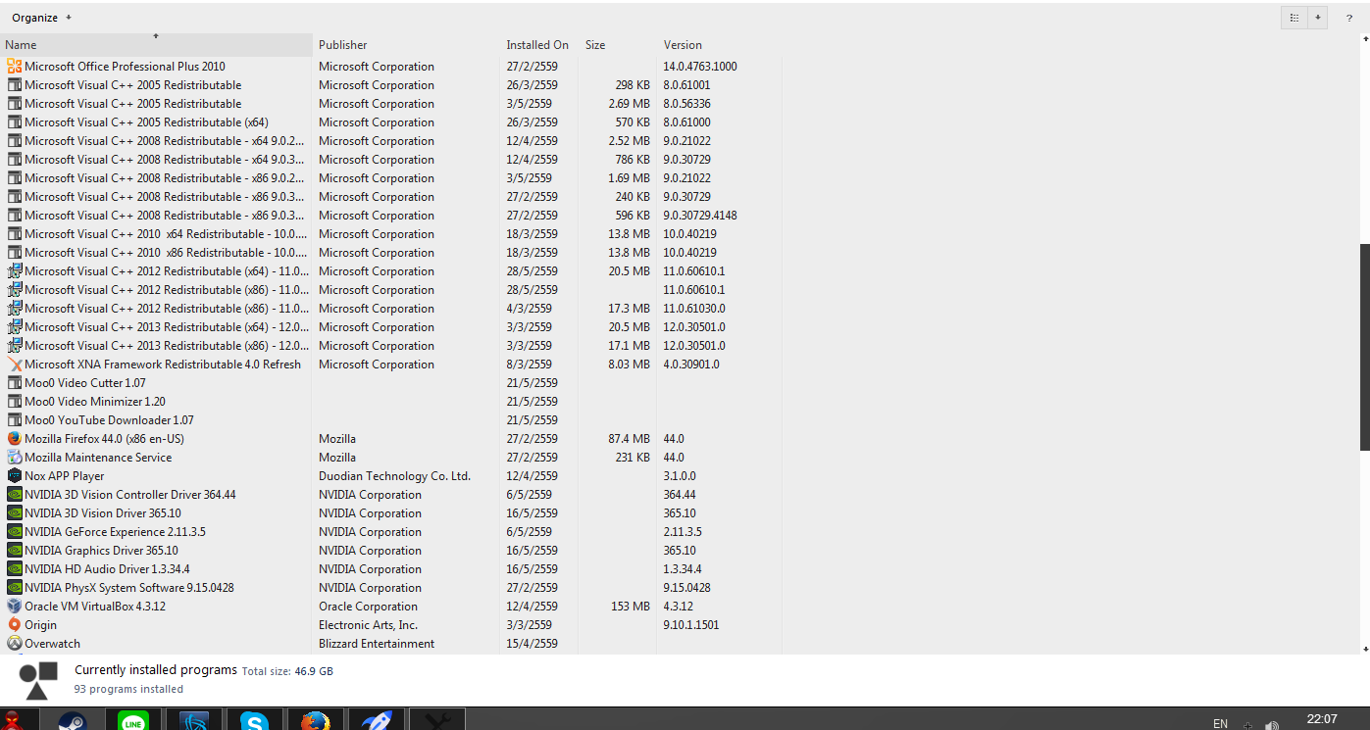
Task: Click publisher Electronic Arts, Inc.
Action: click(368, 625)
